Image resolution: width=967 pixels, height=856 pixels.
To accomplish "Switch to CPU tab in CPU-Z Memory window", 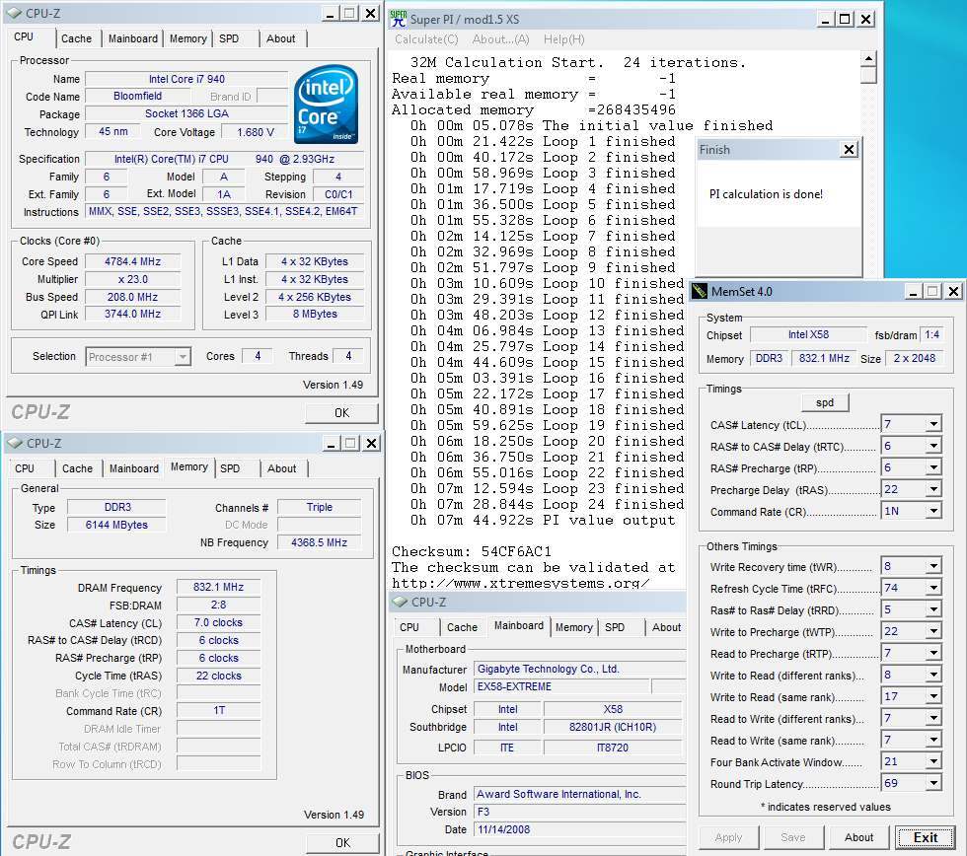I will [25, 468].
